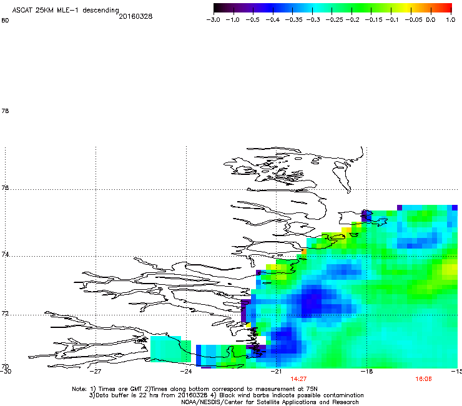The width and height of the screenshot is (462, 406).
Task: Click the 72 latitude axis label
Action: pyautogui.click(x=5, y=314)
